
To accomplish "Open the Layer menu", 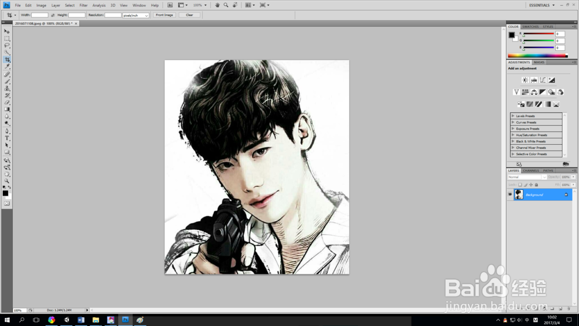I will point(56,6).
